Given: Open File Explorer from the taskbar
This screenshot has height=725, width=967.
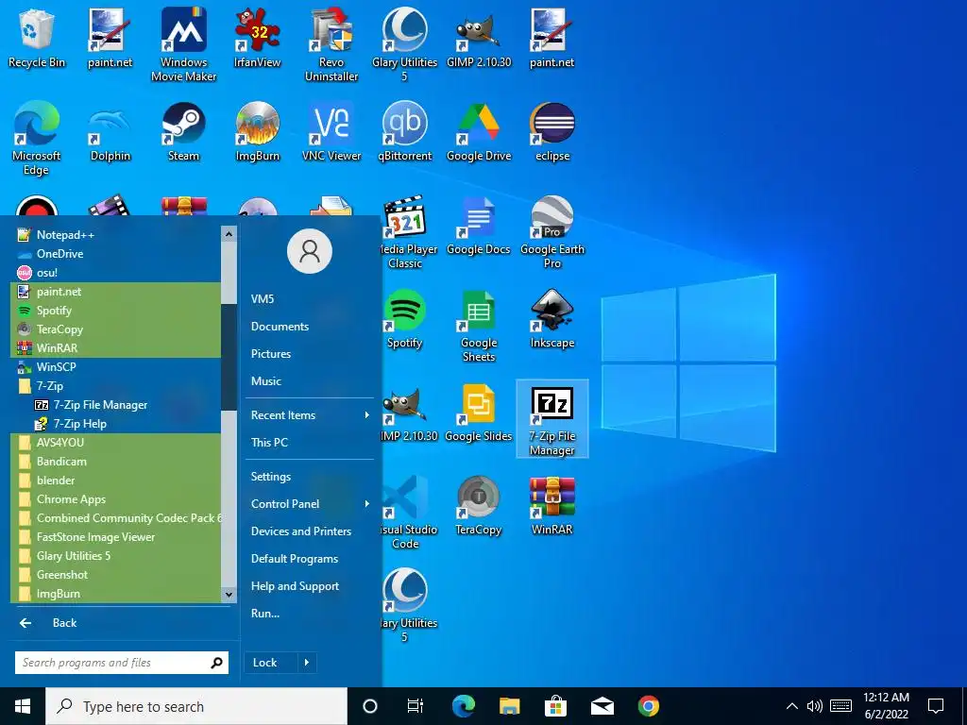Looking at the screenshot, I should pyautogui.click(x=510, y=706).
